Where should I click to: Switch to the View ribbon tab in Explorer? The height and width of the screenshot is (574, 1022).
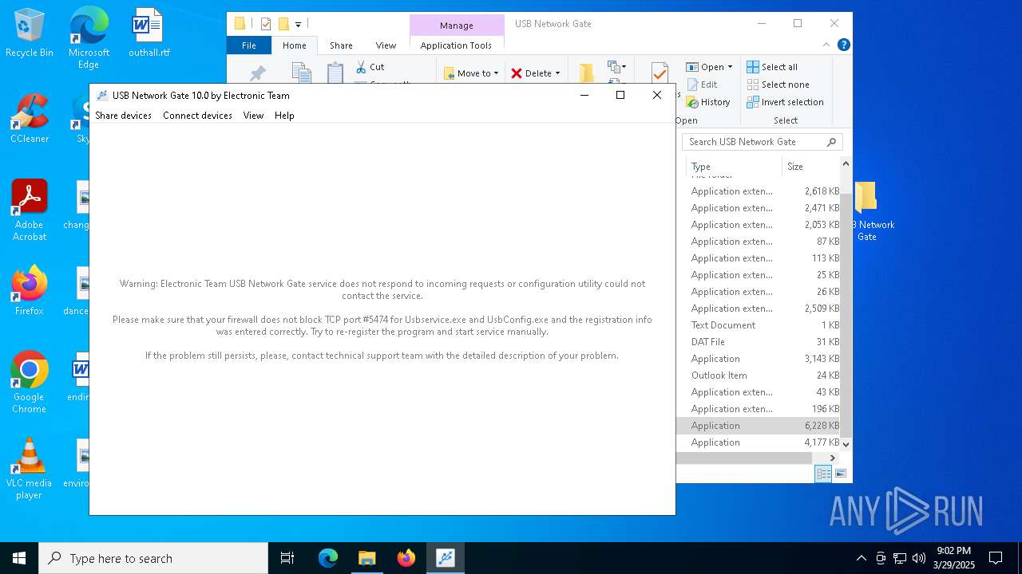[386, 45]
